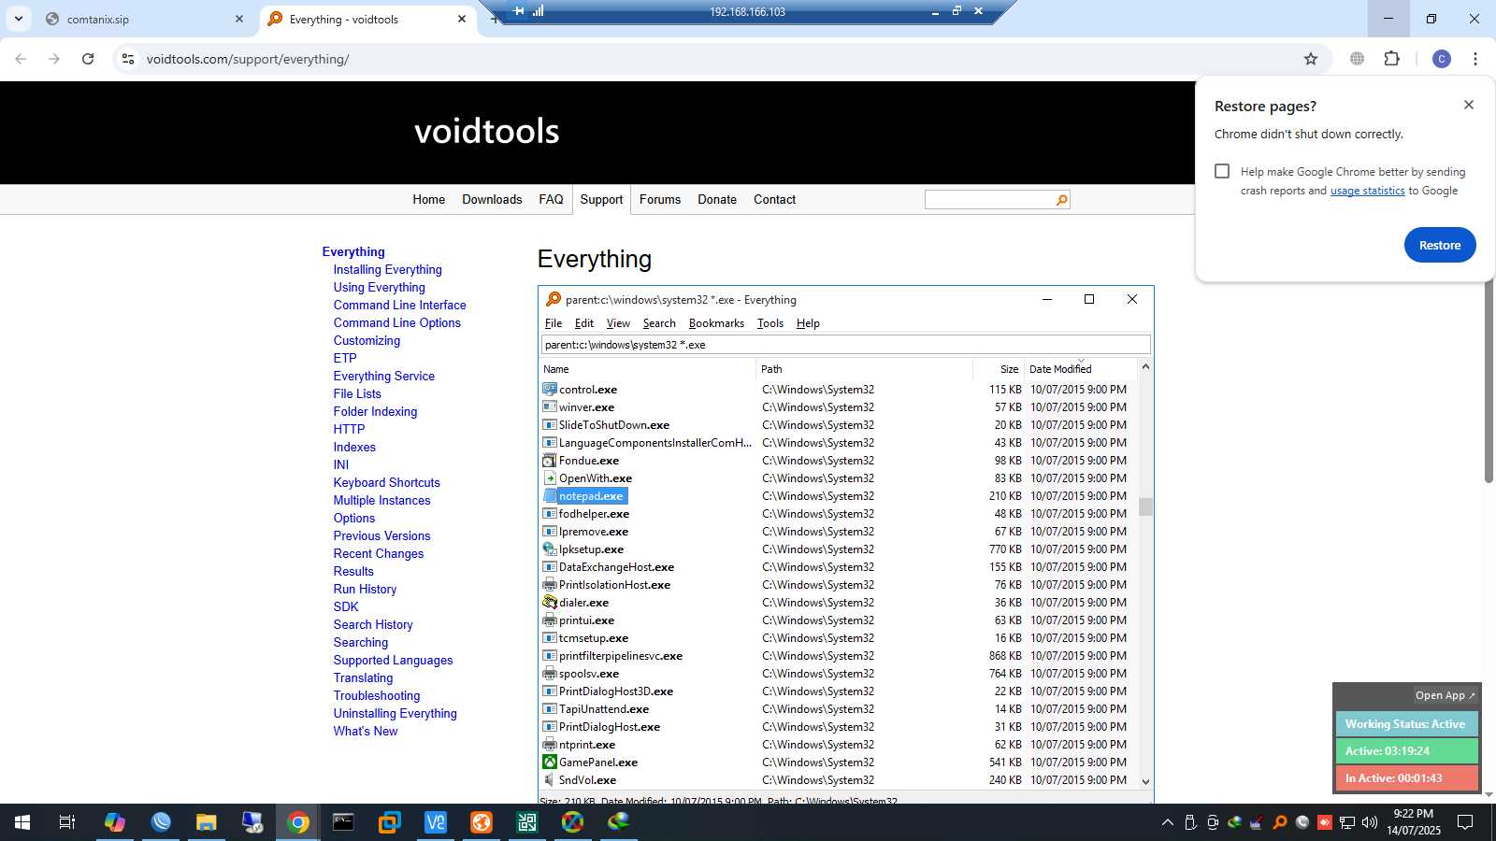Image resolution: width=1496 pixels, height=841 pixels.
Task: Click the Everything results list scrollbar thumb
Action: pyautogui.click(x=1145, y=506)
